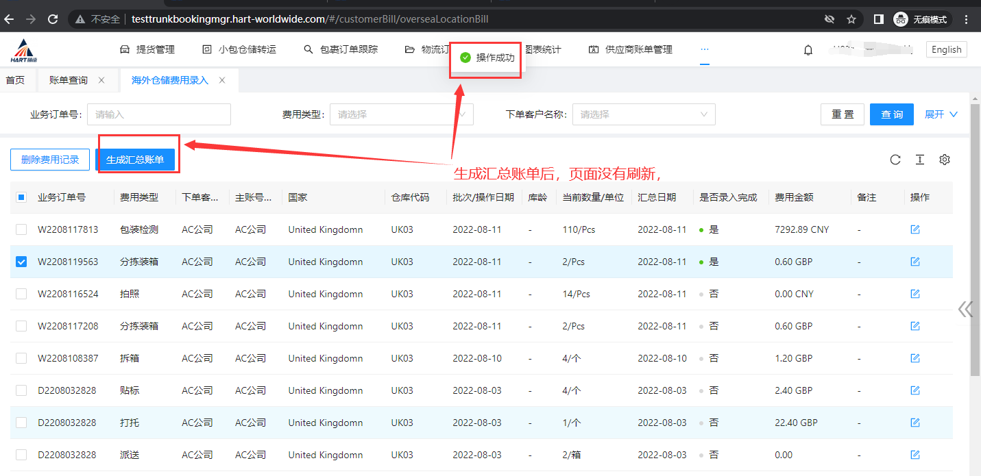Click the 查询 search button

point(891,114)
